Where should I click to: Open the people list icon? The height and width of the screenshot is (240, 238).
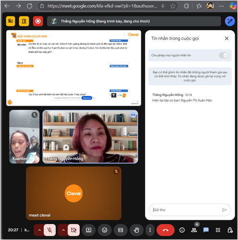pos(194,230)
